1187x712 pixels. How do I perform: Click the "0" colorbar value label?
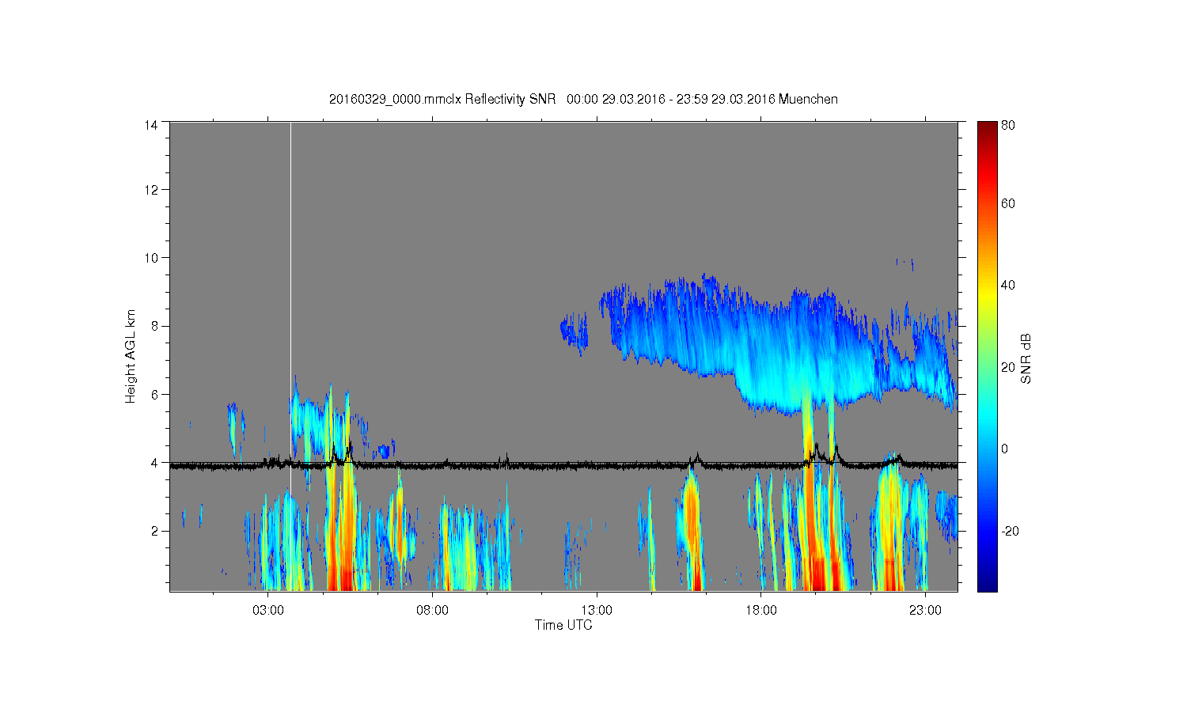1005,449
